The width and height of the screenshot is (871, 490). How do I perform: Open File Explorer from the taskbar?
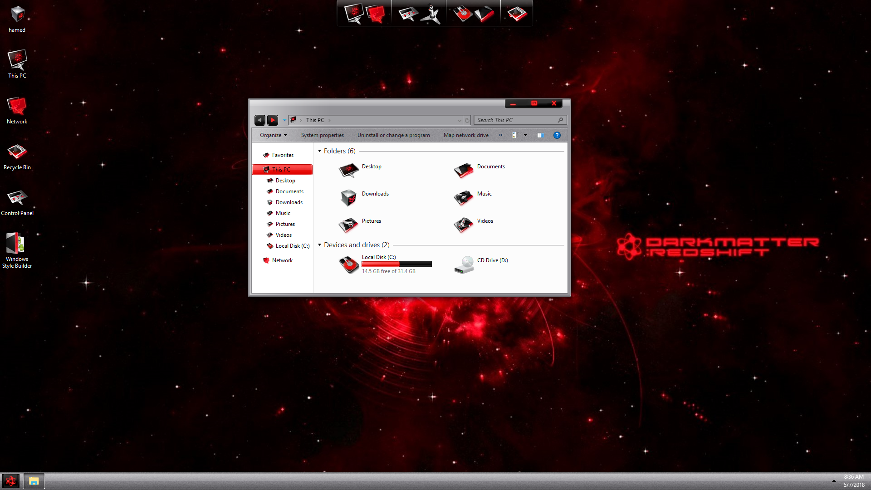click(x=34, y=481)
